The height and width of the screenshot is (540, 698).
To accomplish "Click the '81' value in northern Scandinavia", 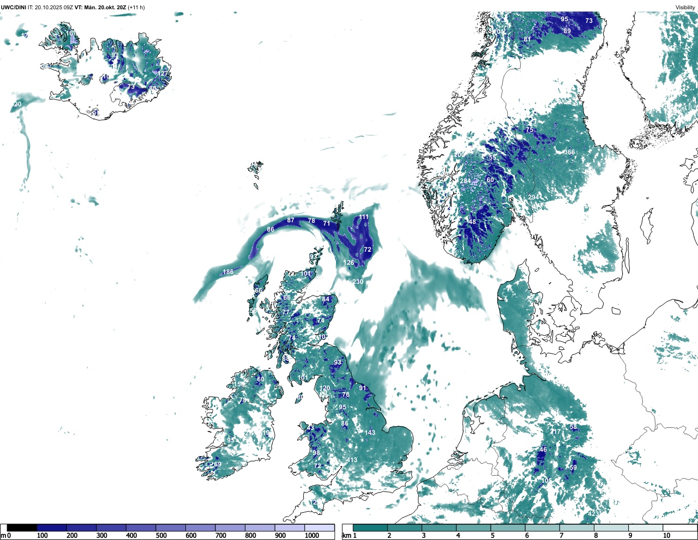I will click(527, 39).
